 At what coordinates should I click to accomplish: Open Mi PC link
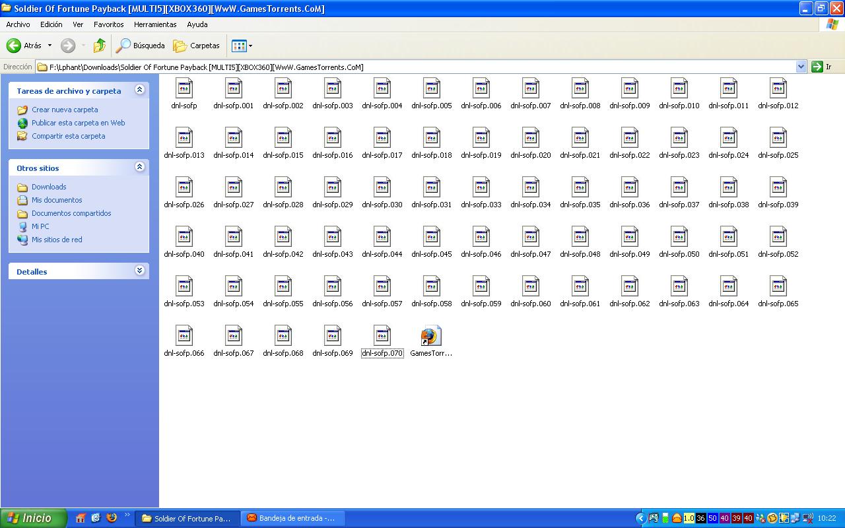pyautogui.click(x=40, y=226)
